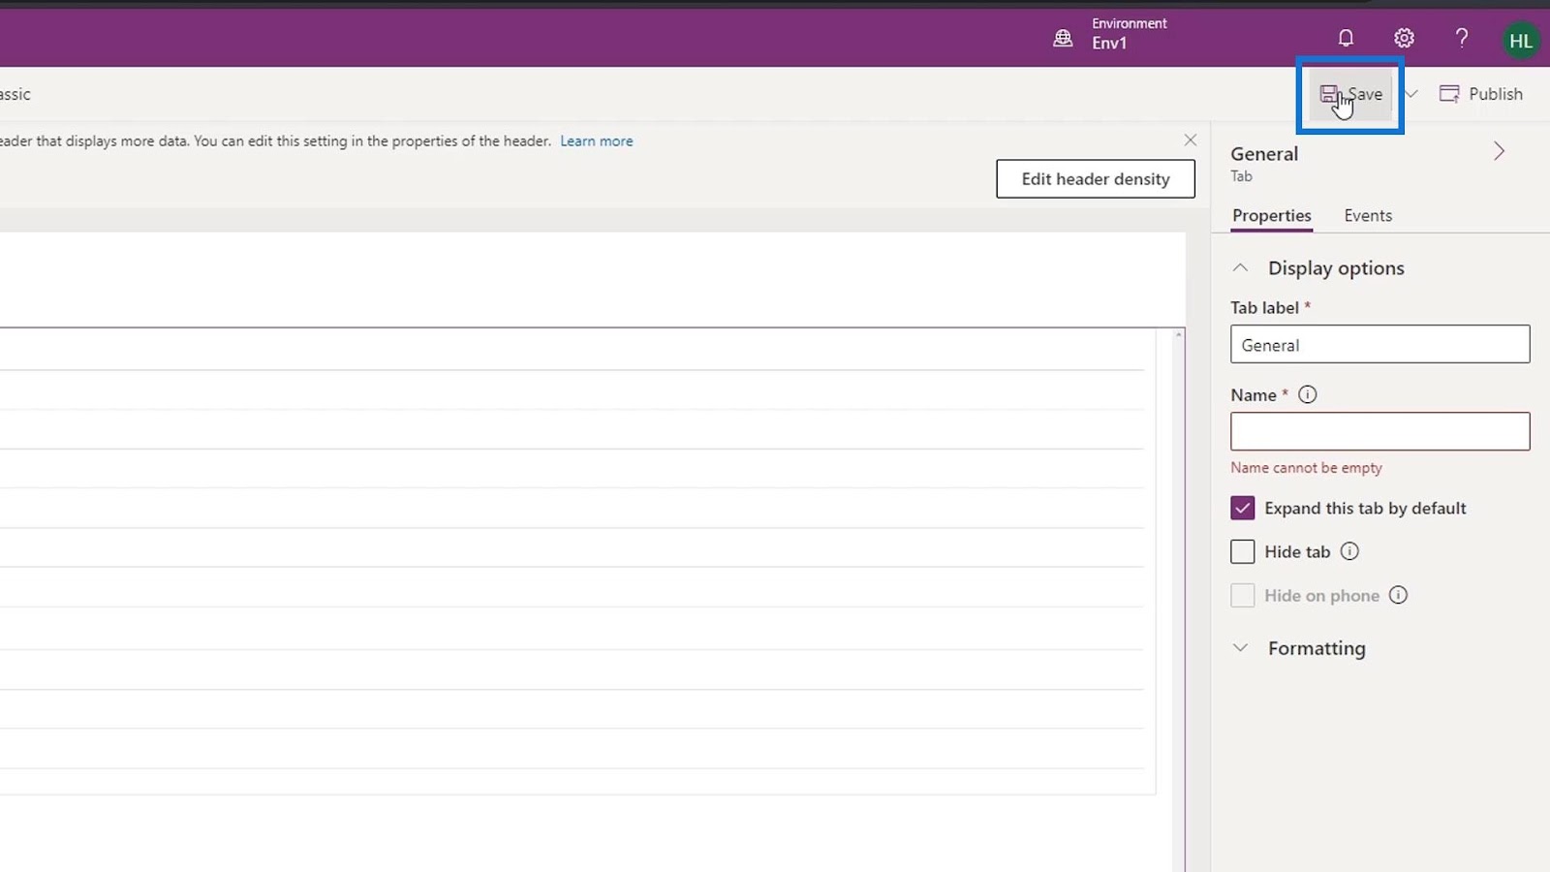Screen dimensions: 1550x872
Task: Open the Save options dropdown arrow
Action: coord(1411,94)
